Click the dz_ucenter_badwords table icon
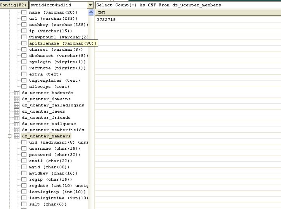 click(x=17, y=93)
